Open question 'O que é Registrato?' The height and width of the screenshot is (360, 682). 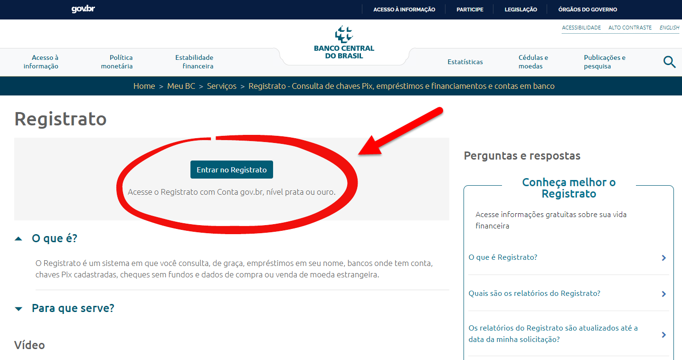coord(503,257)
